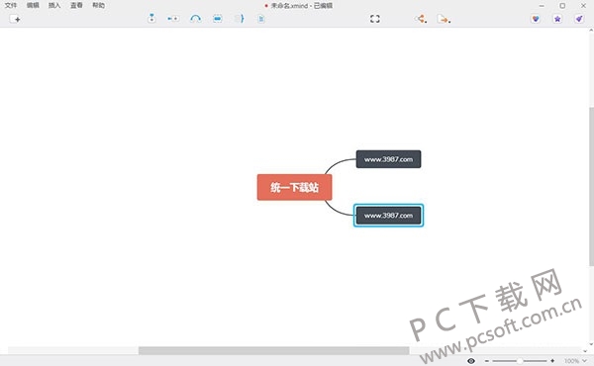This screenshot has width=594, height=366.
Task: Insert a subtopic with the subtopic icon
Action: (173, 19)
